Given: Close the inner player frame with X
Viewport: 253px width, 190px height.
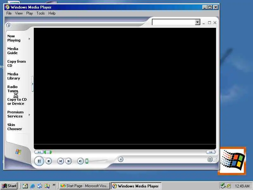Looking at the screenshot, I should coord(215,22).
